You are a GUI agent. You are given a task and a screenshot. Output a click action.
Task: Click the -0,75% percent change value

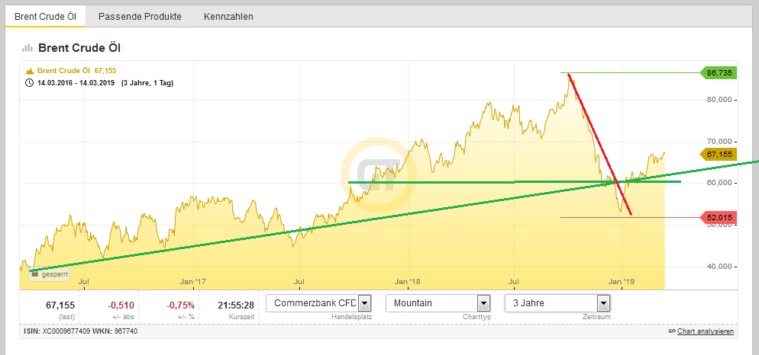pos(180,305)
